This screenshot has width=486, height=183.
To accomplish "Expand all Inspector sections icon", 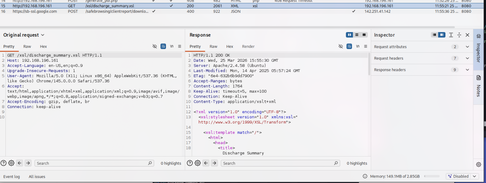I will pos(451,35).
